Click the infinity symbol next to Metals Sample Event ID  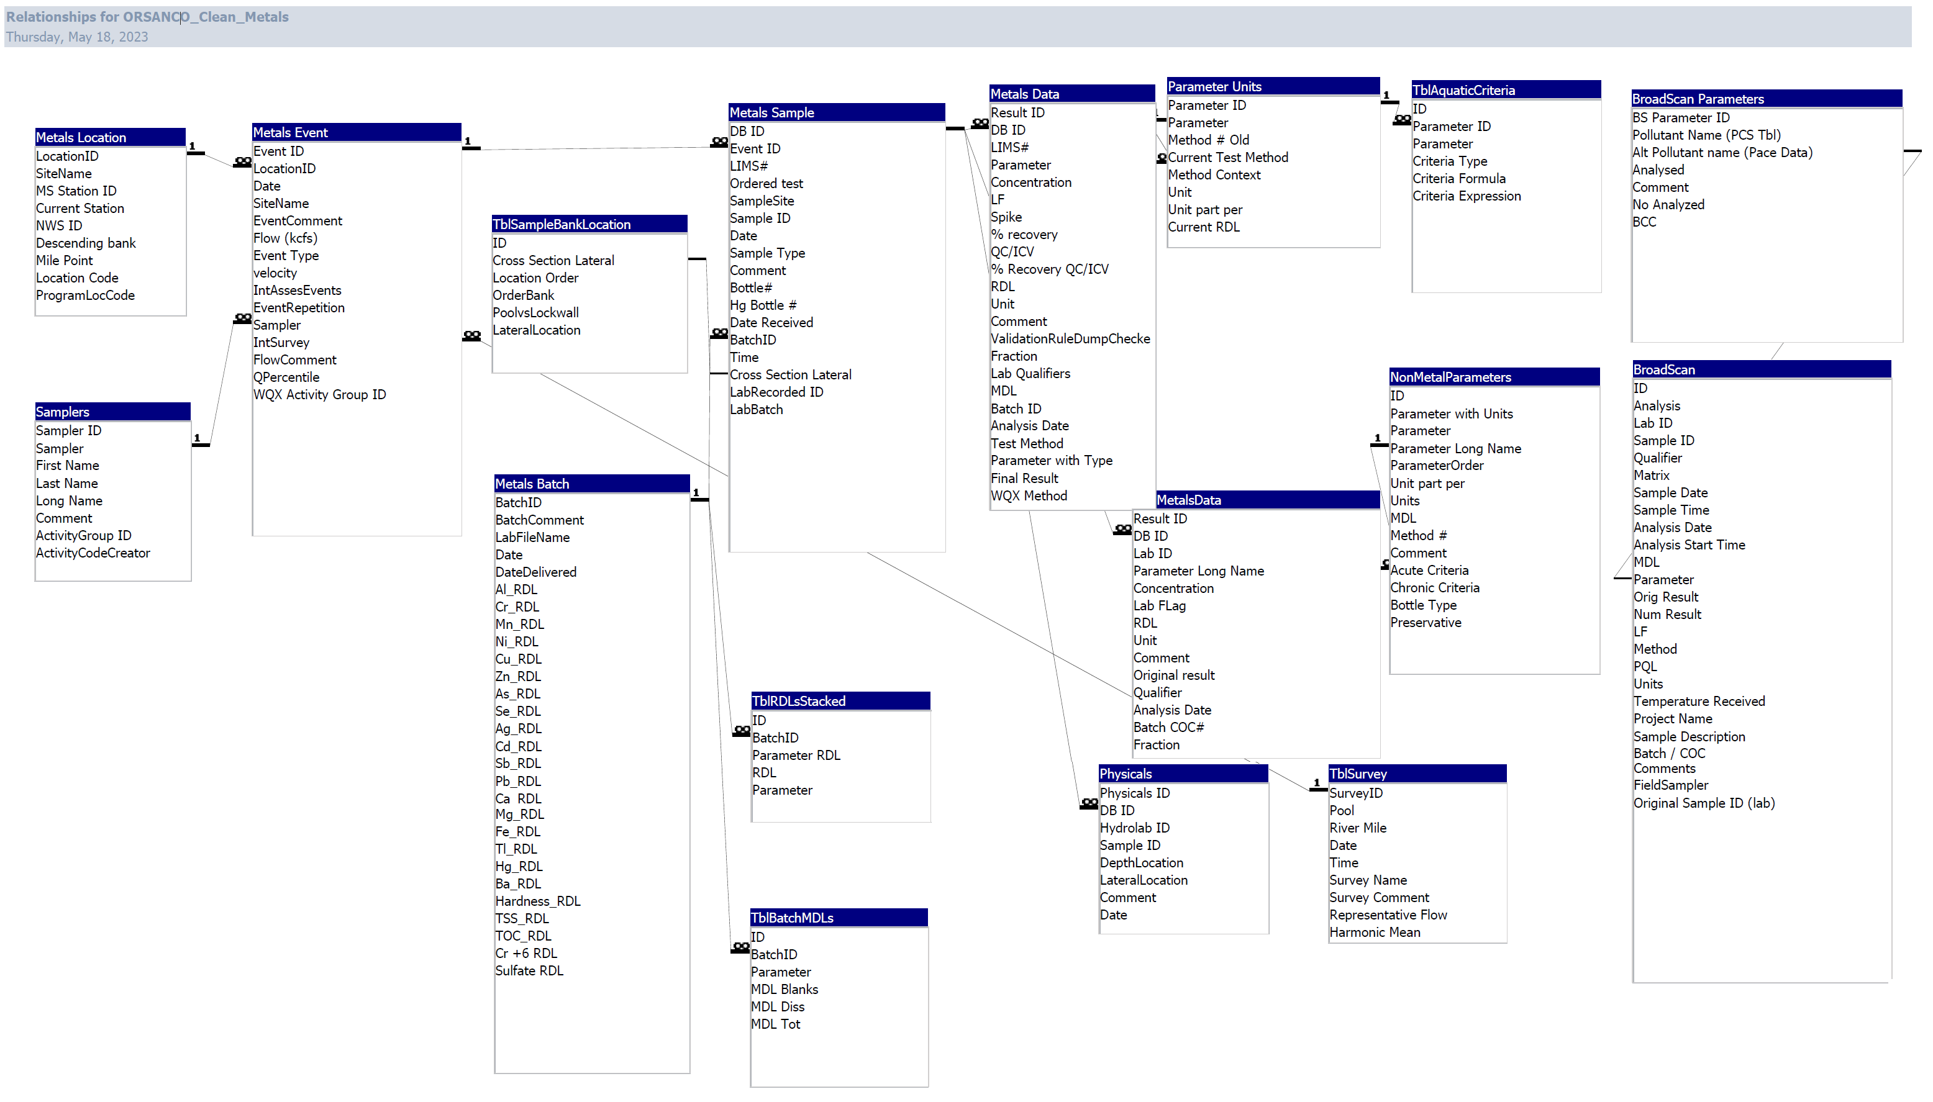click(x=719, y=142)
